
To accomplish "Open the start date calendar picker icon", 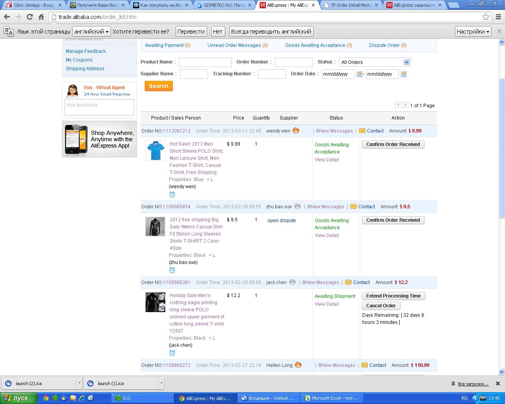I will [x=359, y=74].
